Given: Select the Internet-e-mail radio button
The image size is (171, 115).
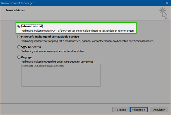Looking at the screenshot, I should click(19, 26).
